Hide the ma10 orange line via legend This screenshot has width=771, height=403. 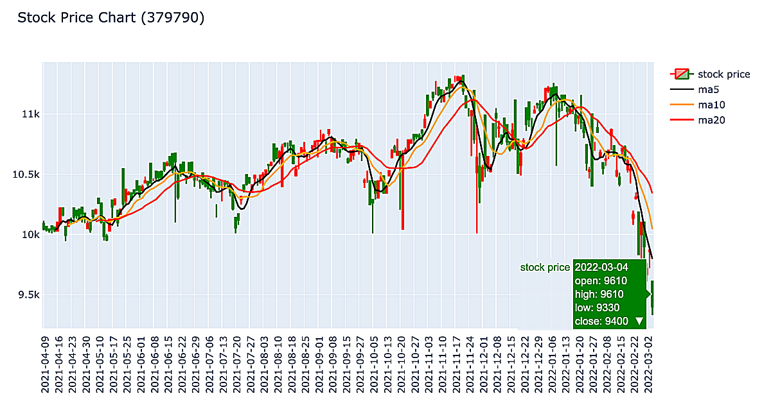[698, 105]
